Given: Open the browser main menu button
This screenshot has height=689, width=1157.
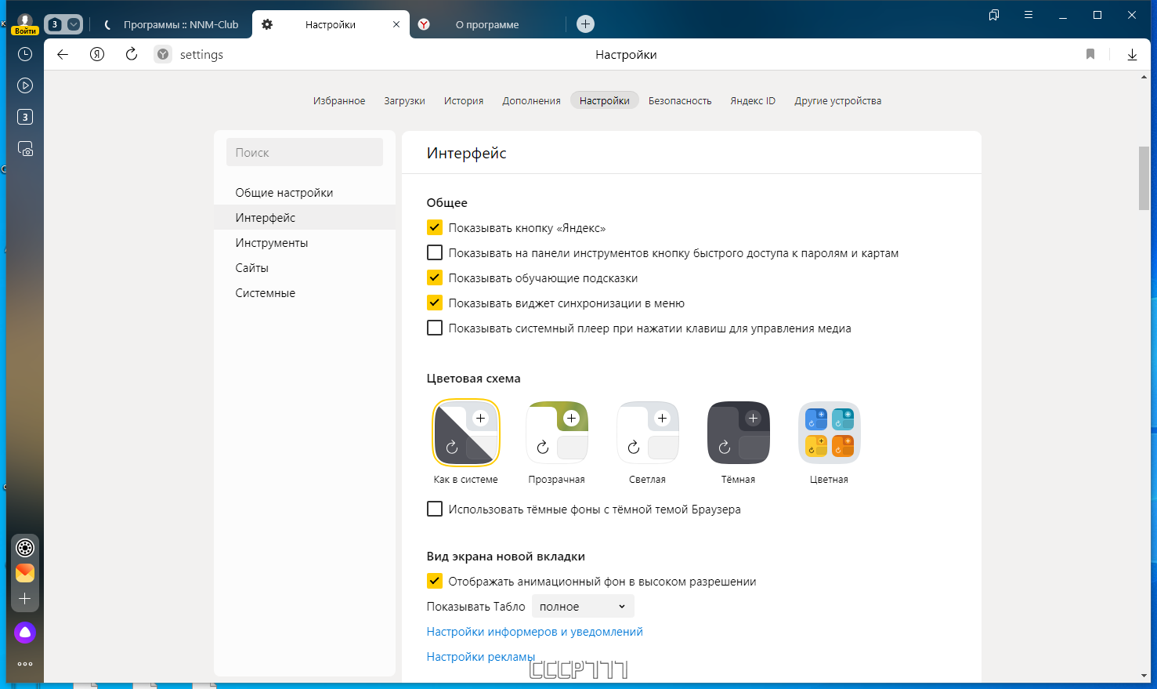Looking at the screenshot, I should click(1029, 15).
